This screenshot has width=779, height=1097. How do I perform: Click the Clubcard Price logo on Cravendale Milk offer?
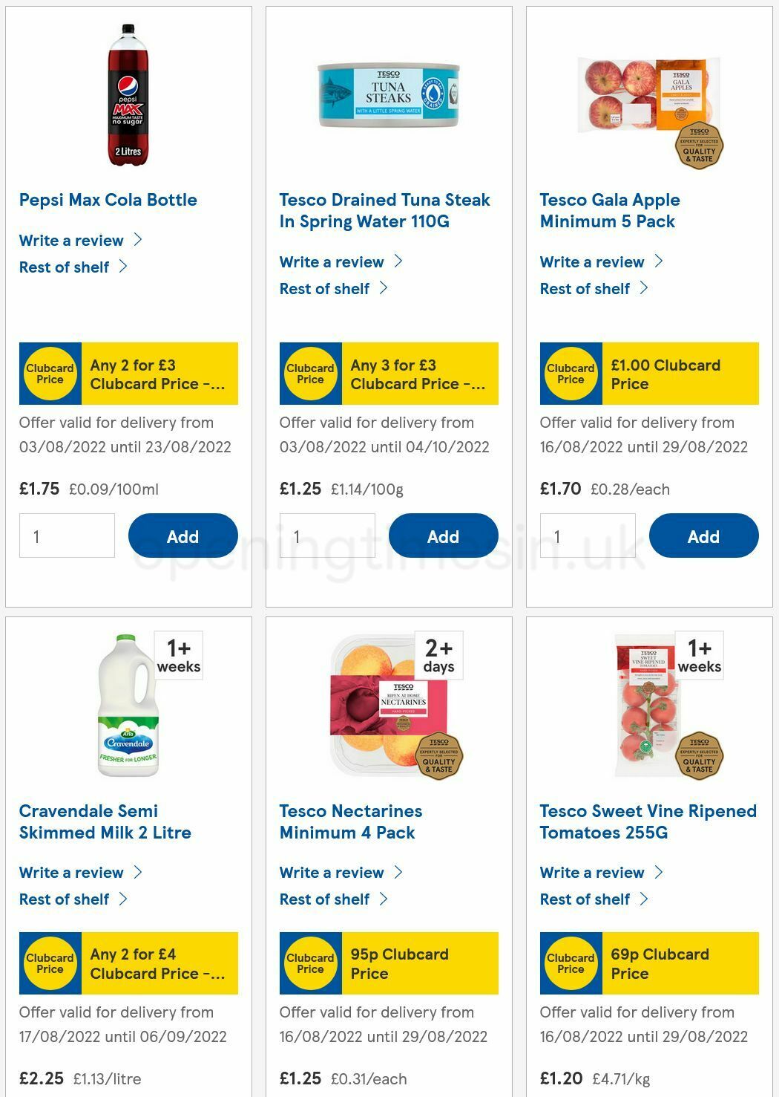[50, 963]
